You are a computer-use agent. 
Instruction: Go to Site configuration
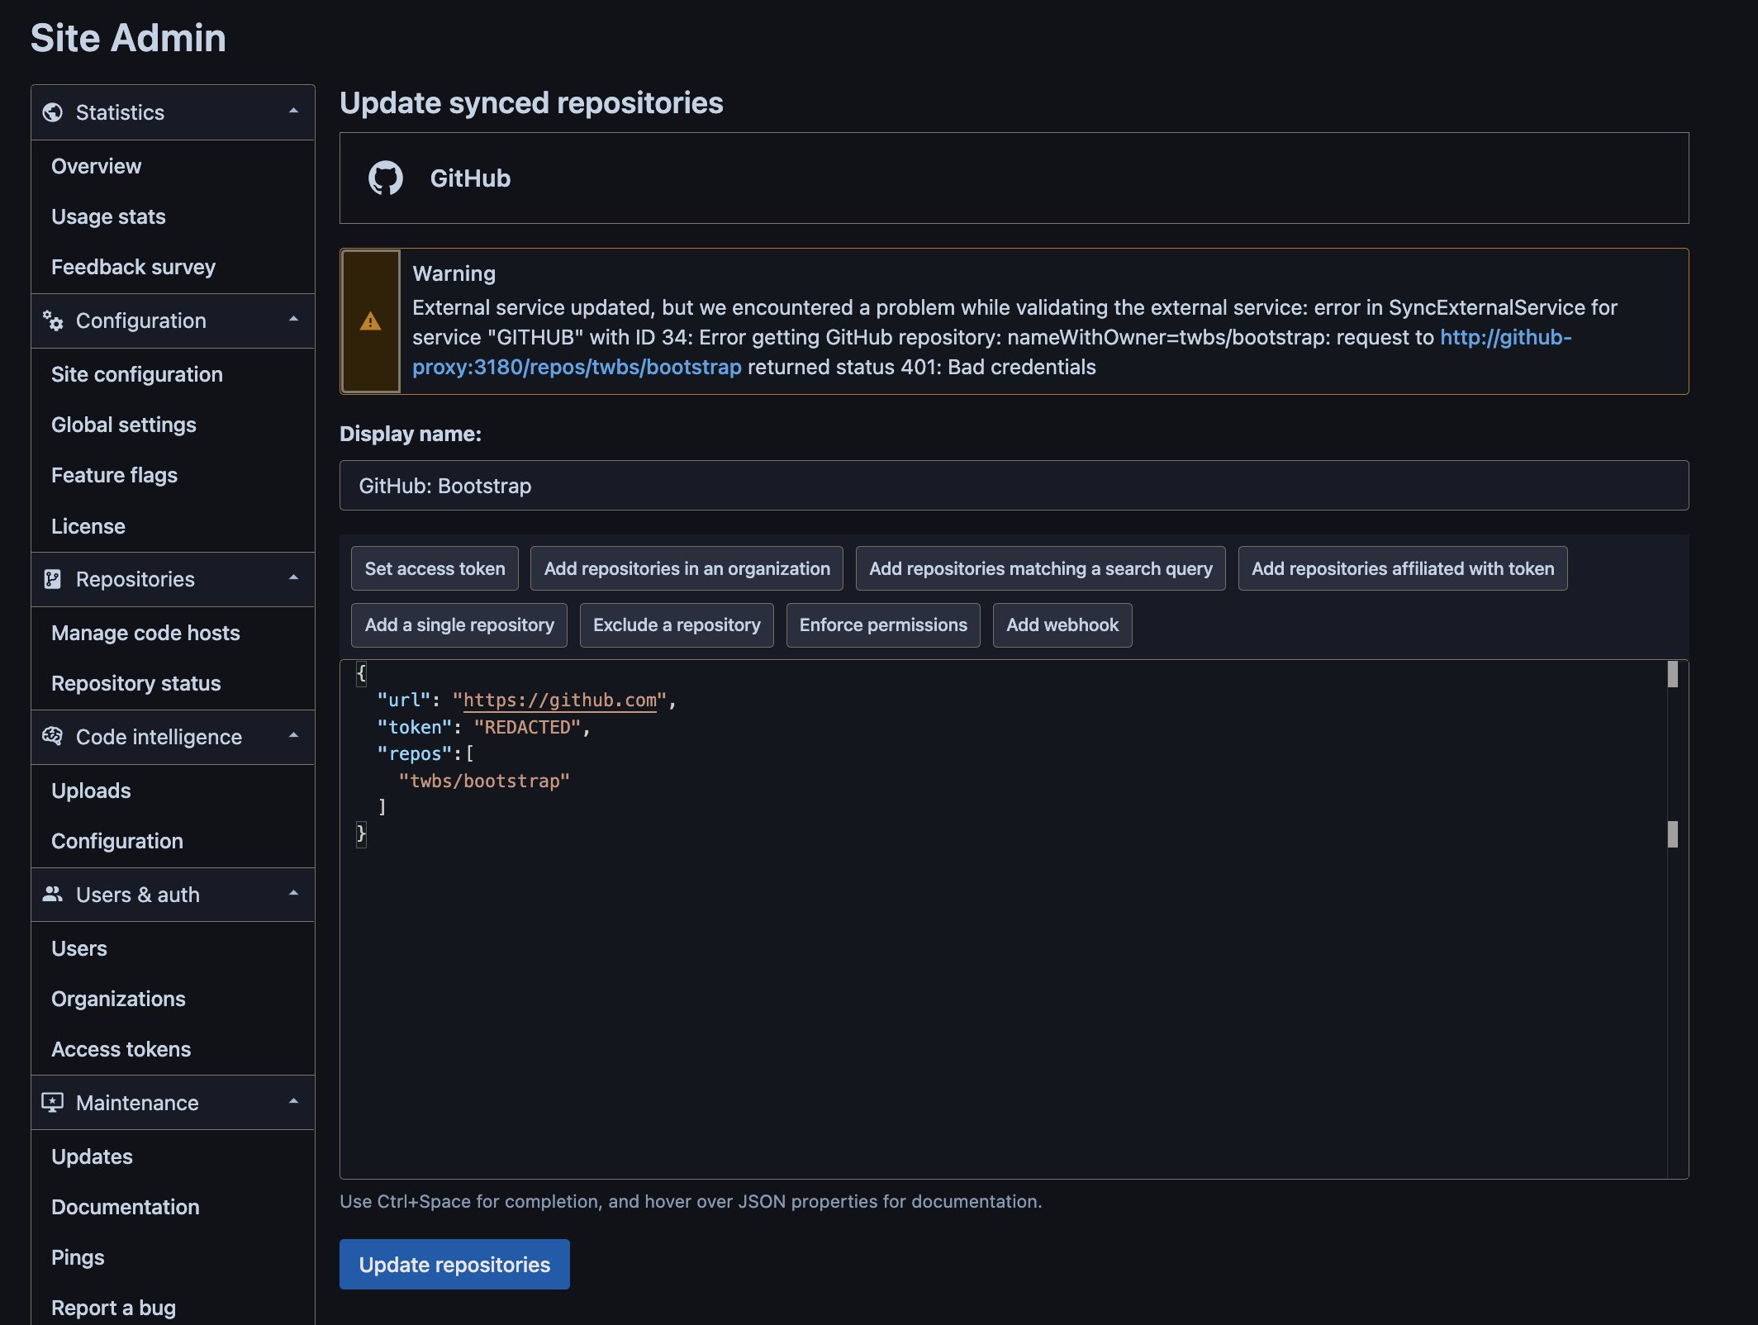[137, 374]
